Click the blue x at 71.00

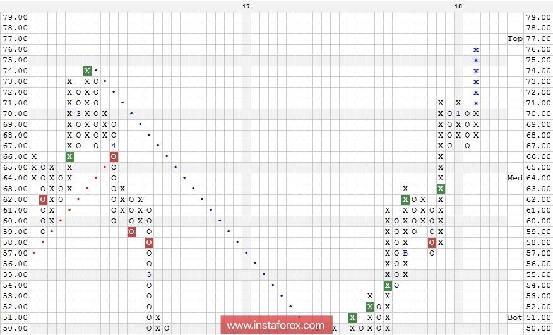click(x=476, y=103)
